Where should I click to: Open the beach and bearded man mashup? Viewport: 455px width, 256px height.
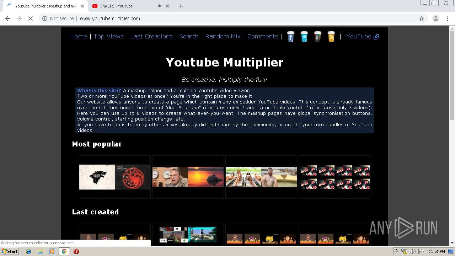(x=261, y=177)
